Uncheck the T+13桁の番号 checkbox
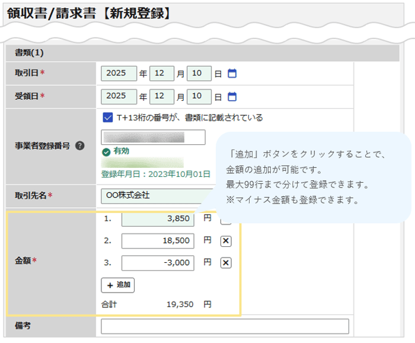415x343 pixels. tap(108, 117)
